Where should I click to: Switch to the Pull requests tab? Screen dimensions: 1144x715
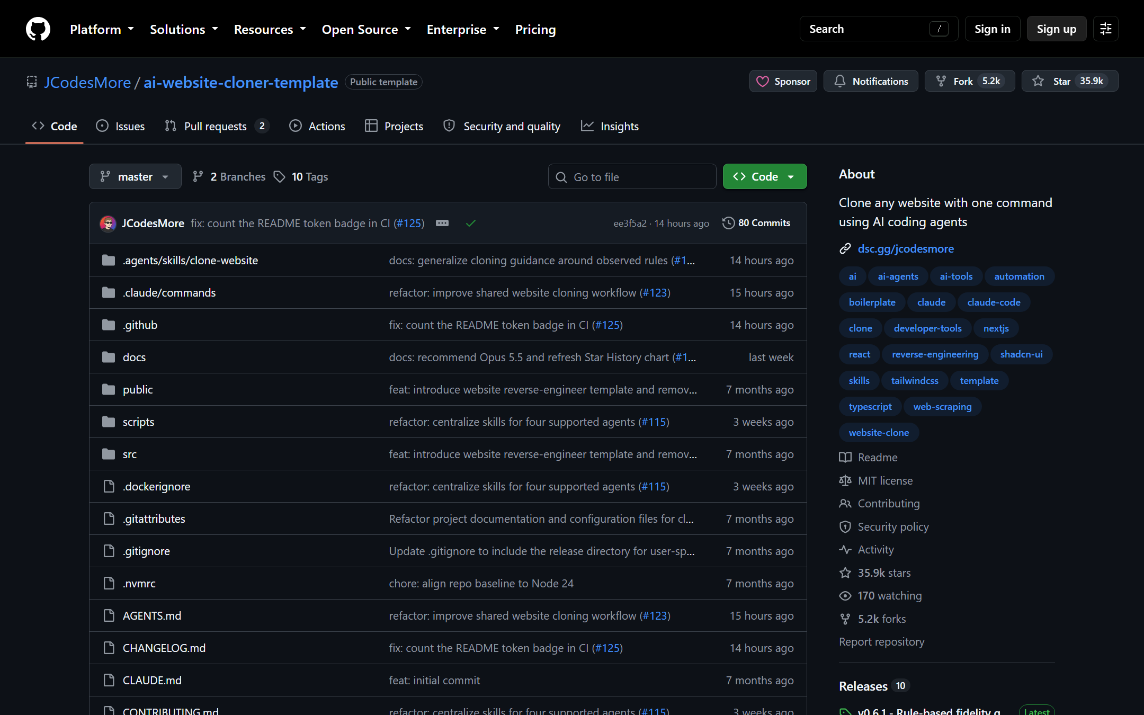click(x=217, y=126)
